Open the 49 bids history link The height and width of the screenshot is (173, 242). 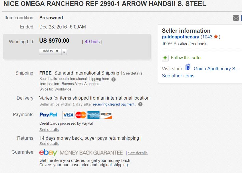[92, 42]
